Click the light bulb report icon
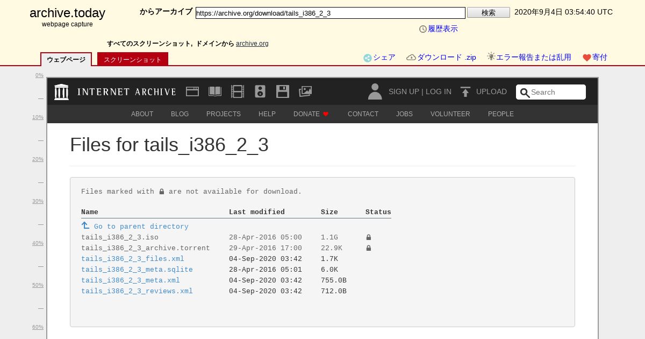645x339 pixels. (x=491, y=56)
